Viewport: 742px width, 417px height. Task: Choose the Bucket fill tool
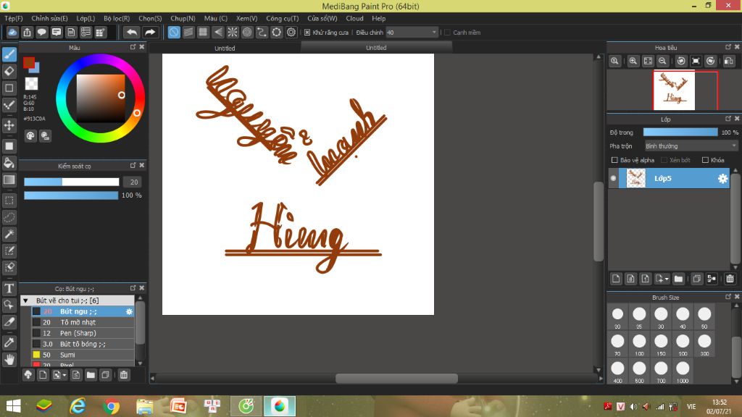9,163
